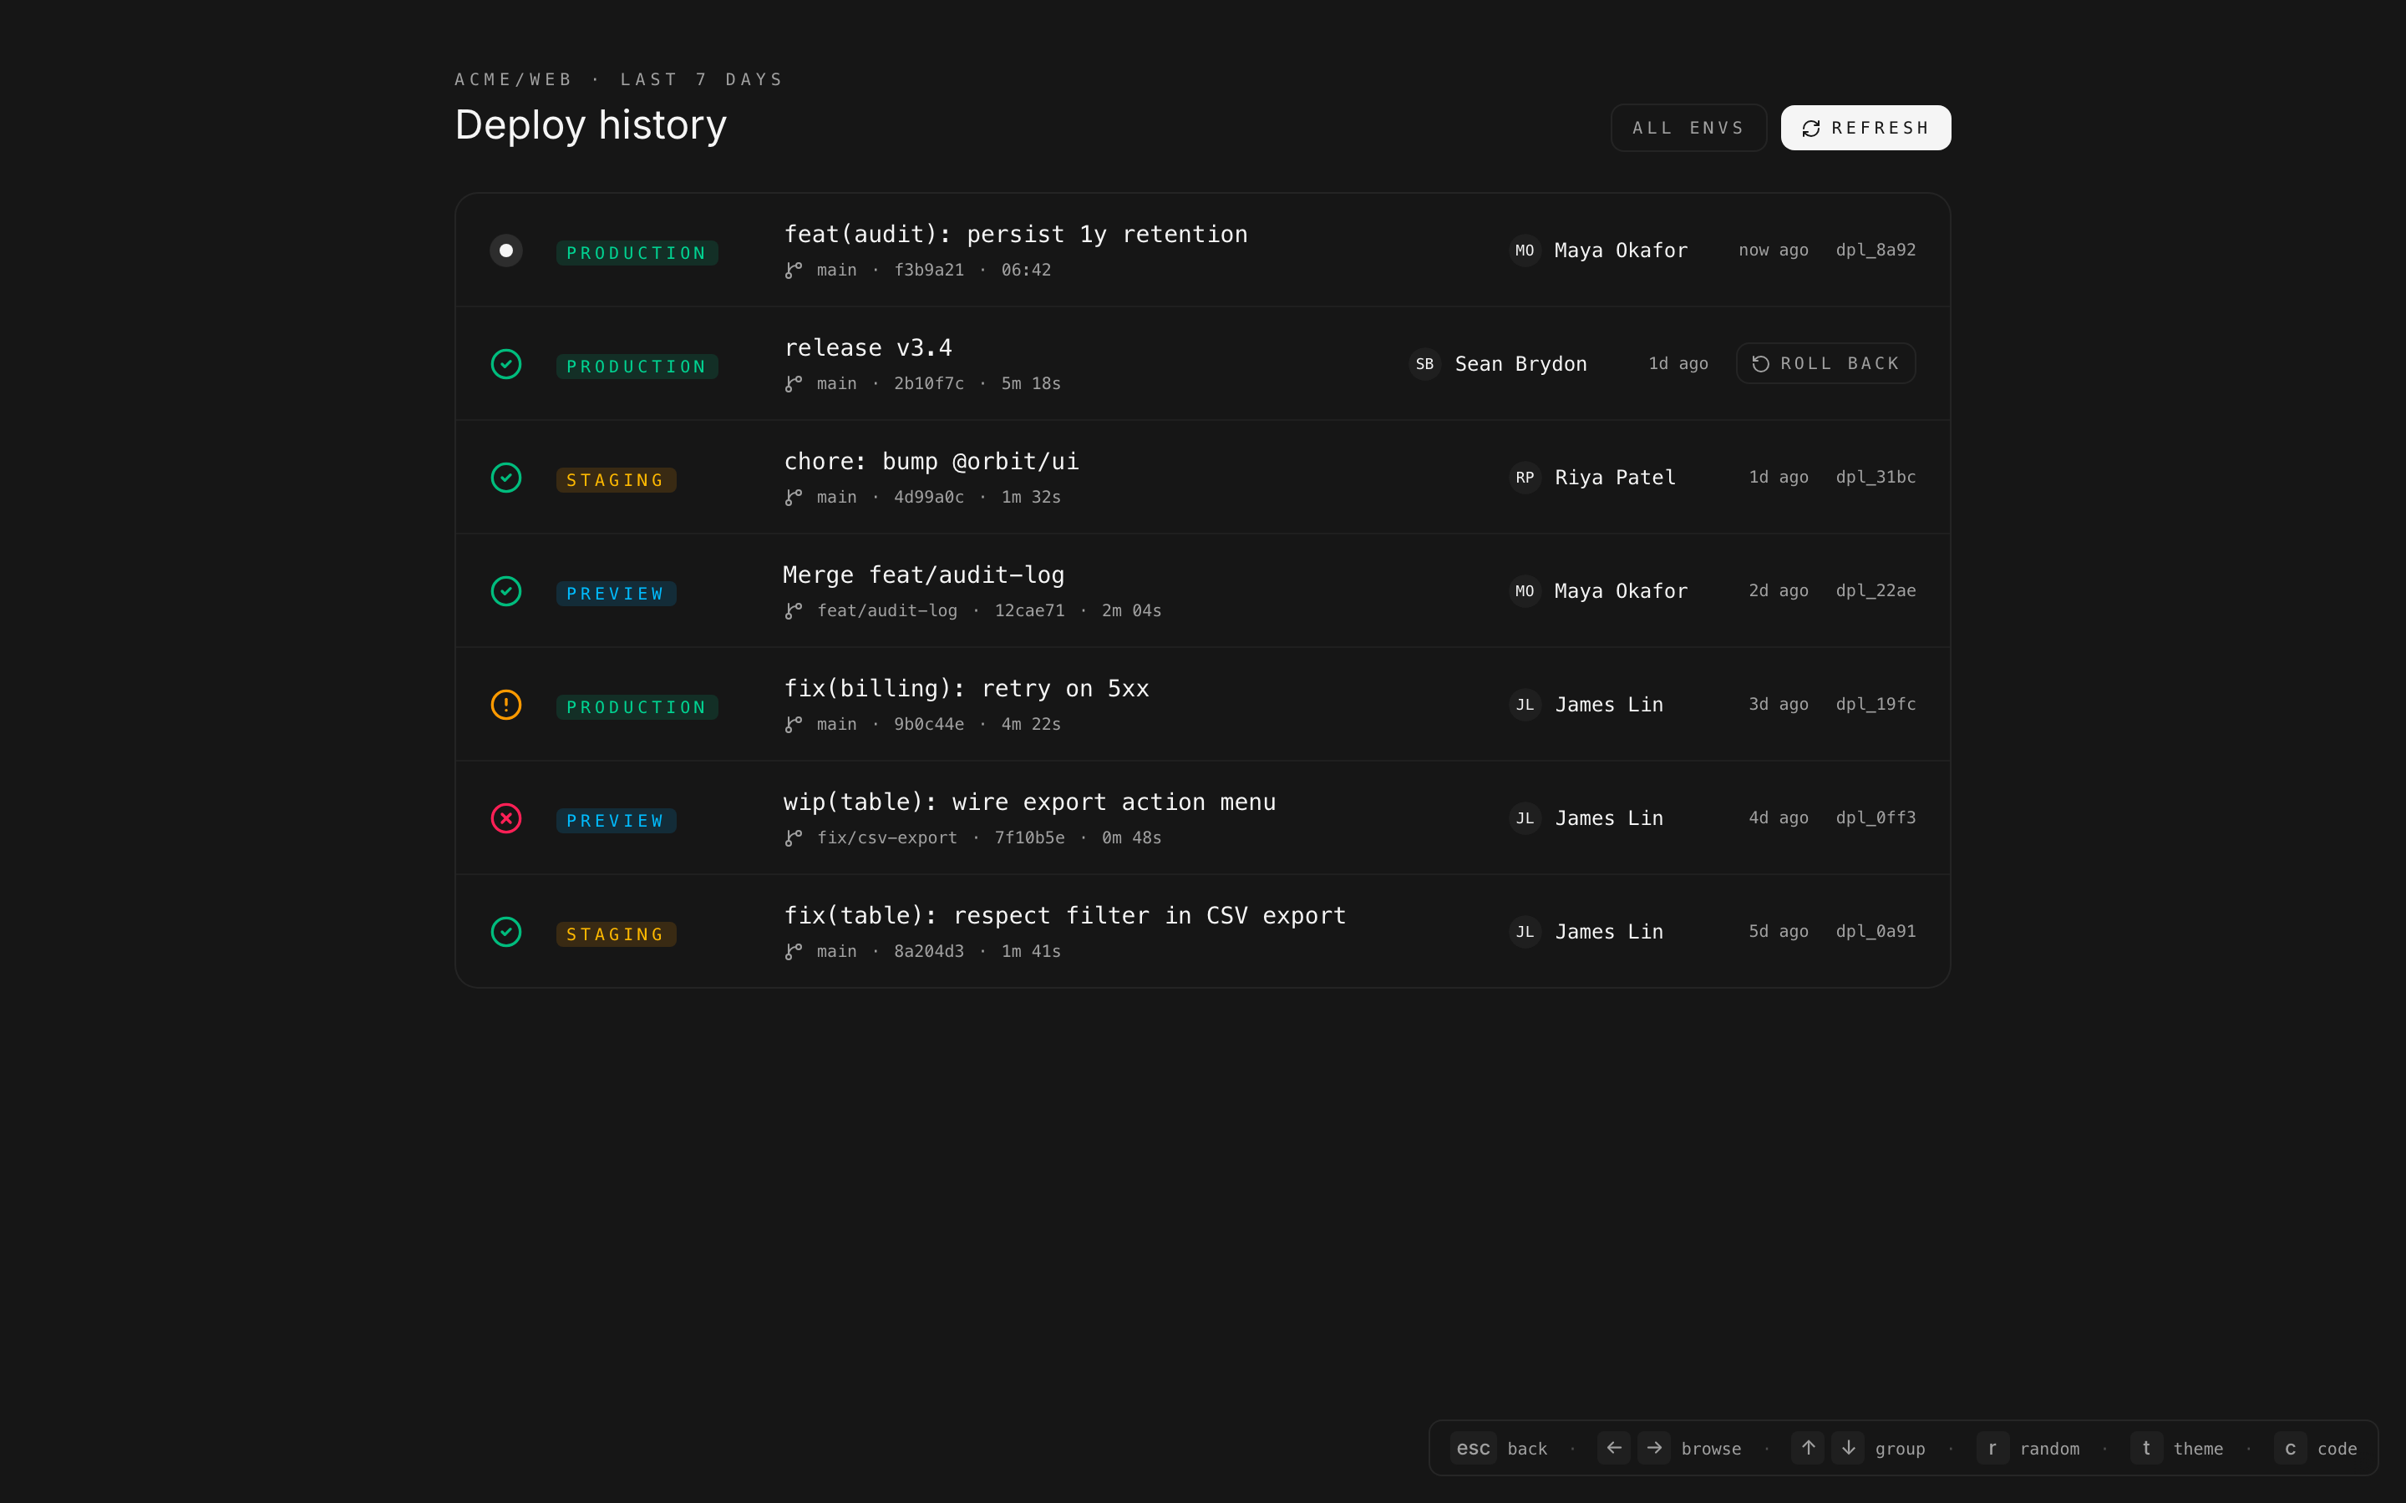Click the Refresh button
Viewport: 2406px width, 1503px height.
[x=1865, y=129]
